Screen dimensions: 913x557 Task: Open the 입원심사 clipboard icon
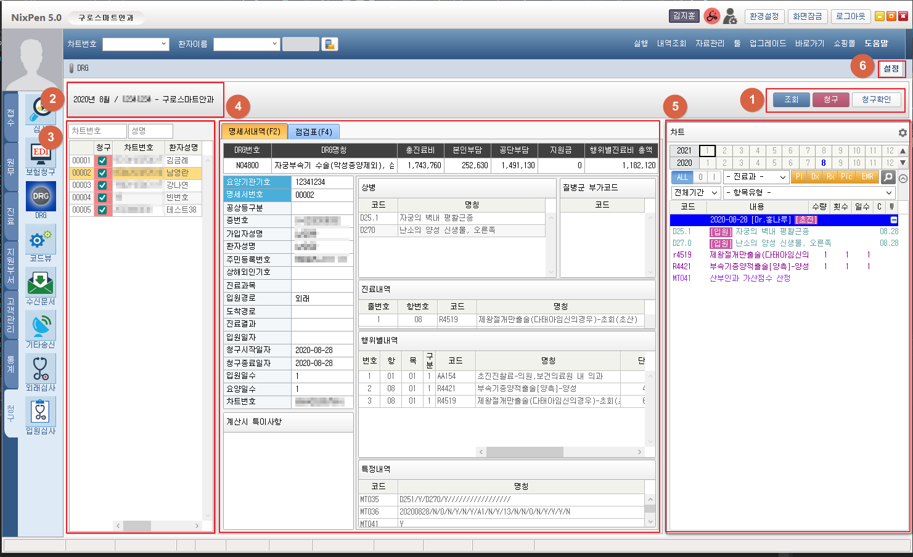coord(41,412)
